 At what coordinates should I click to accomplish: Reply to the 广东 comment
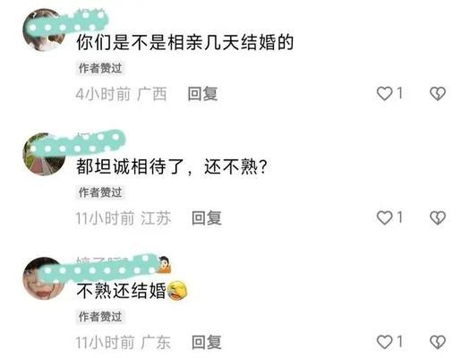tap(207, 342)
